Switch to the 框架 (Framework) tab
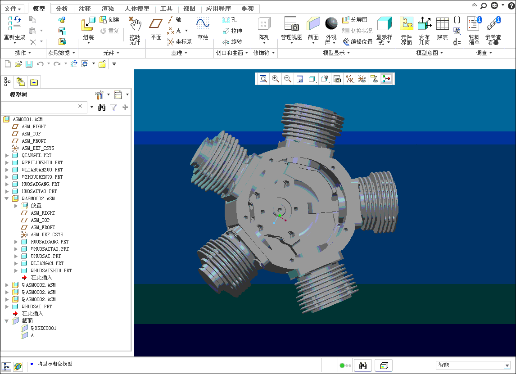 click(x=248, y=9)
